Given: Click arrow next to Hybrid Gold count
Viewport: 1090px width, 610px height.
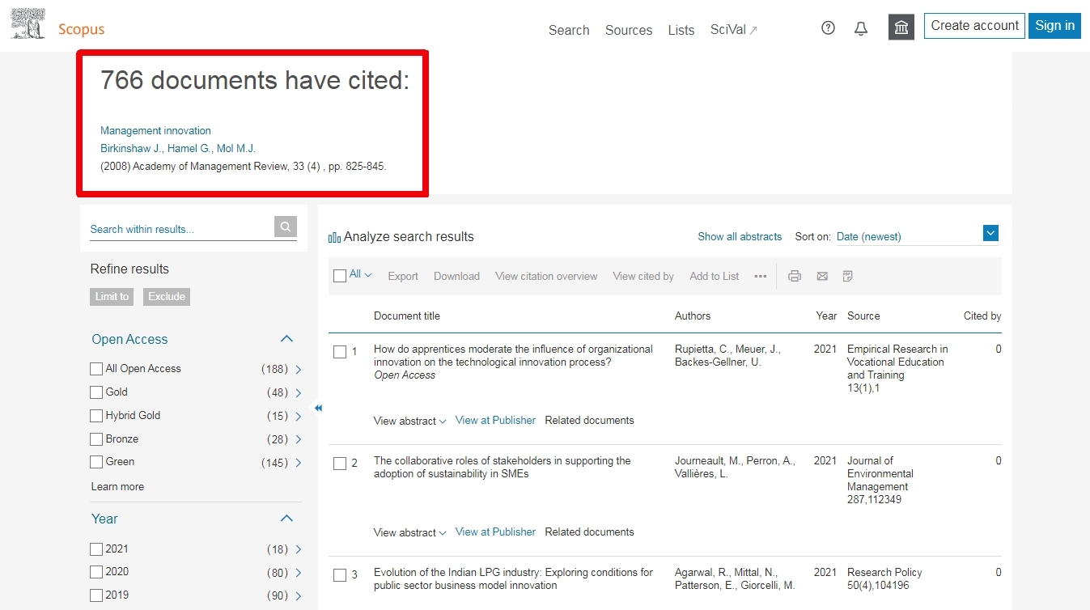Looking at the screenshot, I should click(x=299, y=417).
